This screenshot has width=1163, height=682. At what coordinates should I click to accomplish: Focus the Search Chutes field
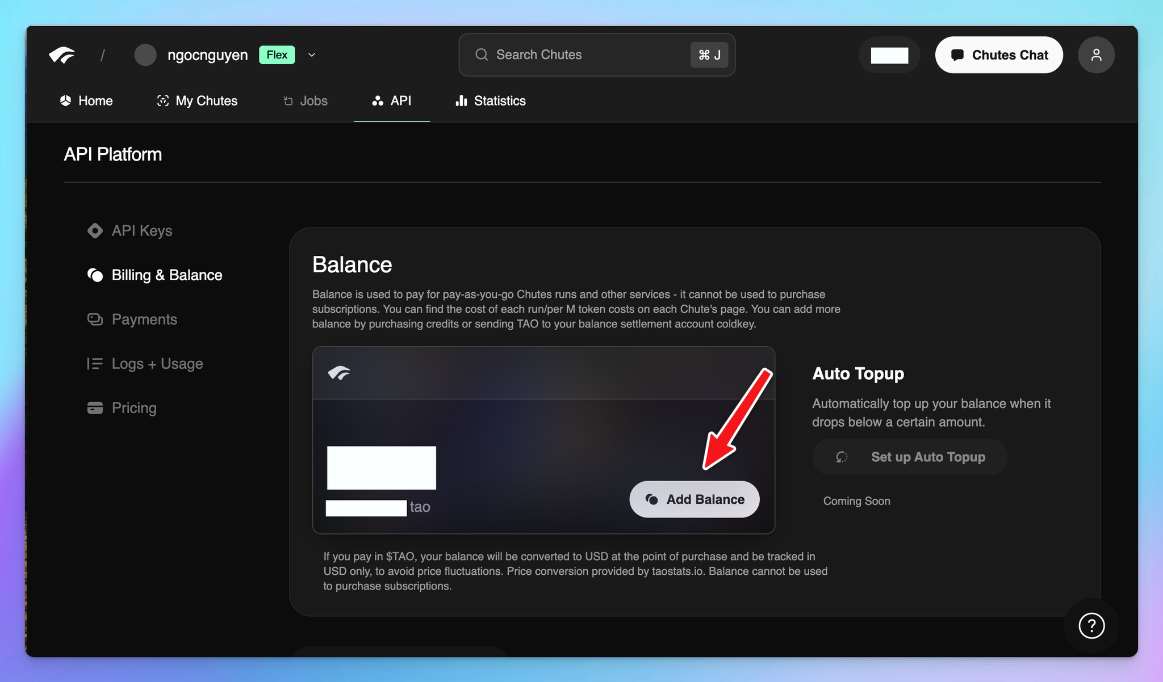tap(585, 55)
